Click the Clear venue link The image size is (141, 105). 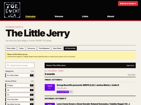coord(130,65)
